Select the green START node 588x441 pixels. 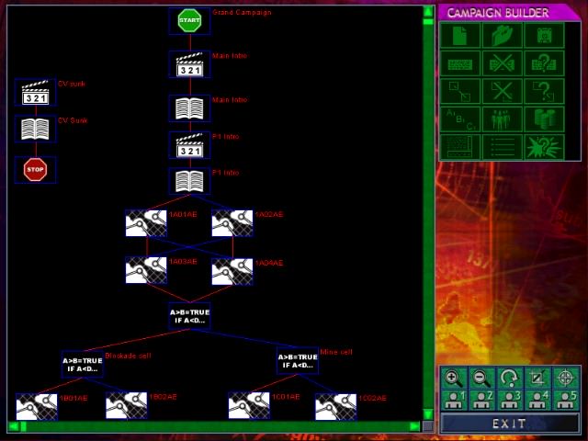[189, 21]
